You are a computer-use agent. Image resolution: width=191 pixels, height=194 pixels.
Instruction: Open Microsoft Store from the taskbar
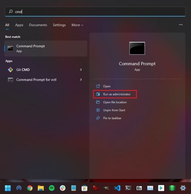point(85,188)
